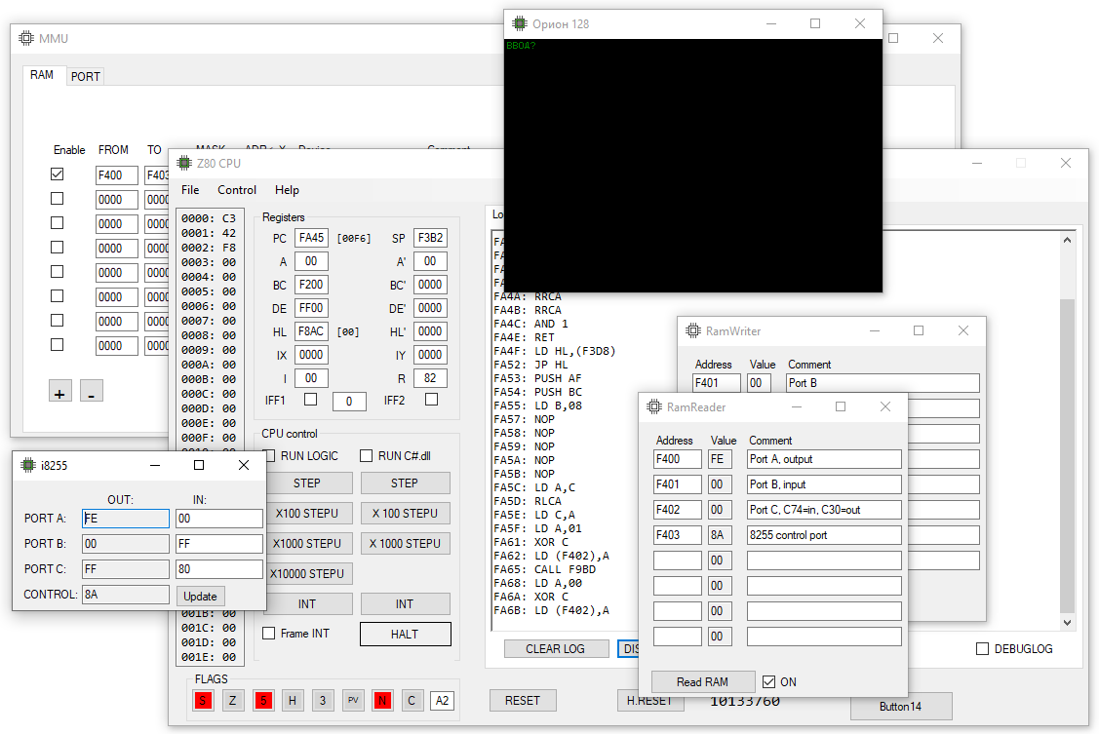1099x734 pixels.
Task: Click the MMU window chip icon
Action: [x=26, y=38]
